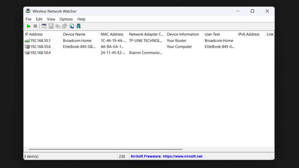Stop scanning with the gray square icon
Screen dimensions: 299x168
[x=35, y=26]
